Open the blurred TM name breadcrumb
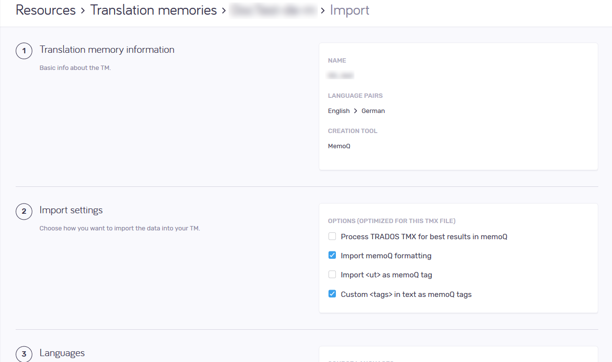 tap(273, 10)
